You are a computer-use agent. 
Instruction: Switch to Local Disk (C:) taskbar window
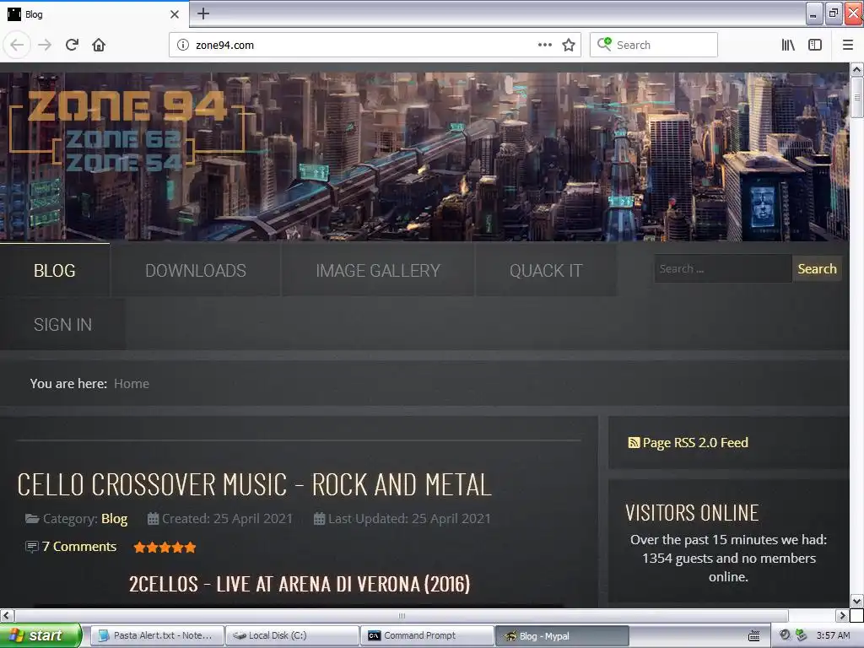click(x=293, y=635)
